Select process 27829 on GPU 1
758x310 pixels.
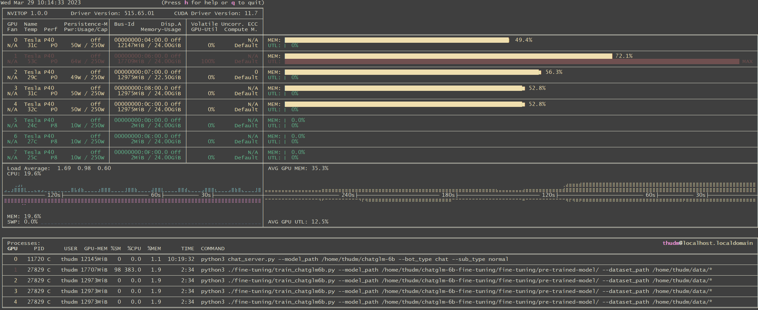coord(379,270)
